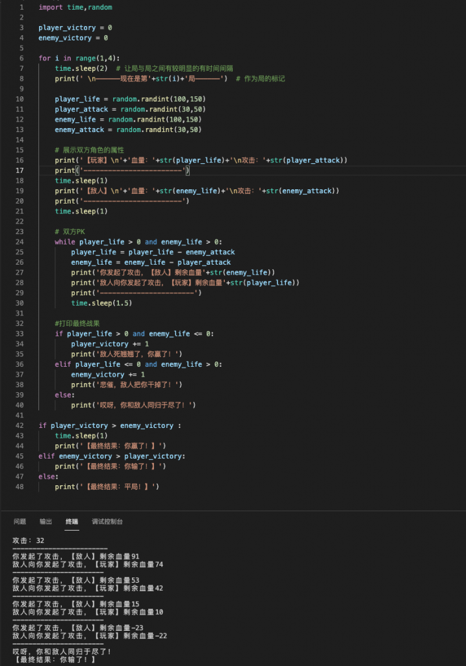Open the 调试控制台 (Debug Console) tab
Viewport: 466px width, 666px height.
107,522
